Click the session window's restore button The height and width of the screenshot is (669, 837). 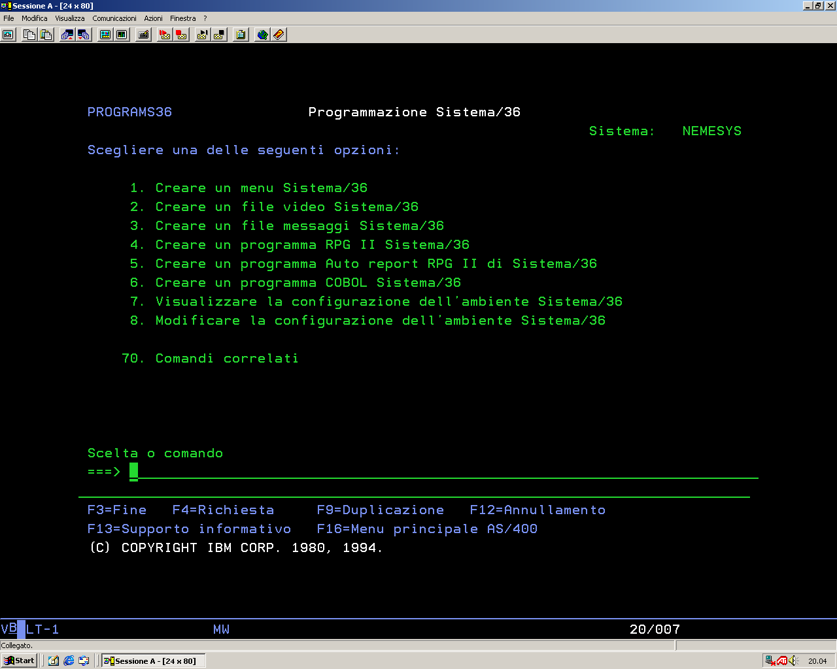(x=818, y=5)
